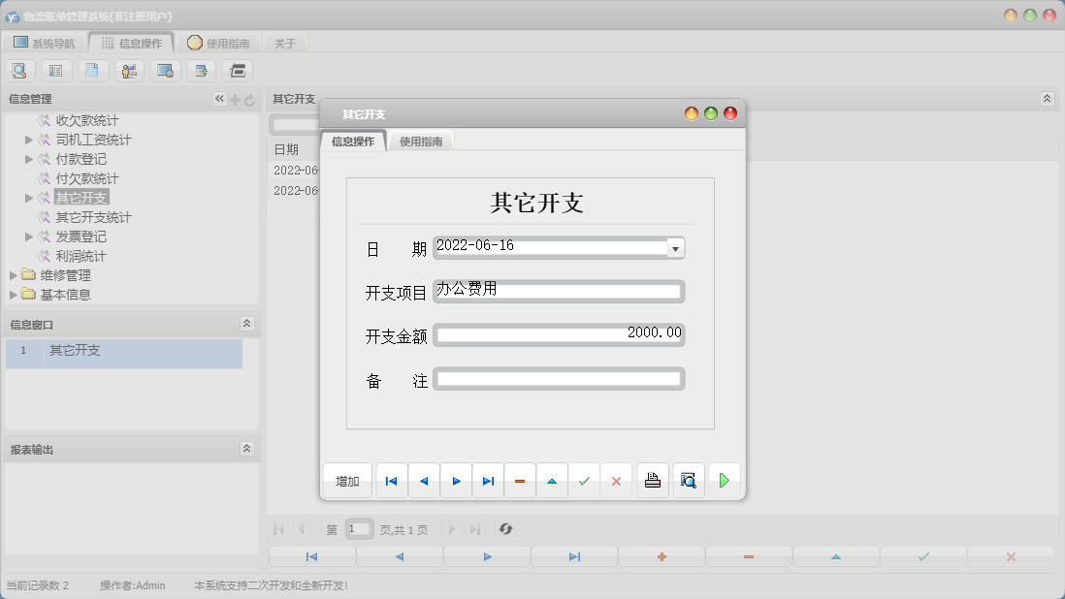
Task: Jump to last record in the dialog
Action: tap(488, 480)
